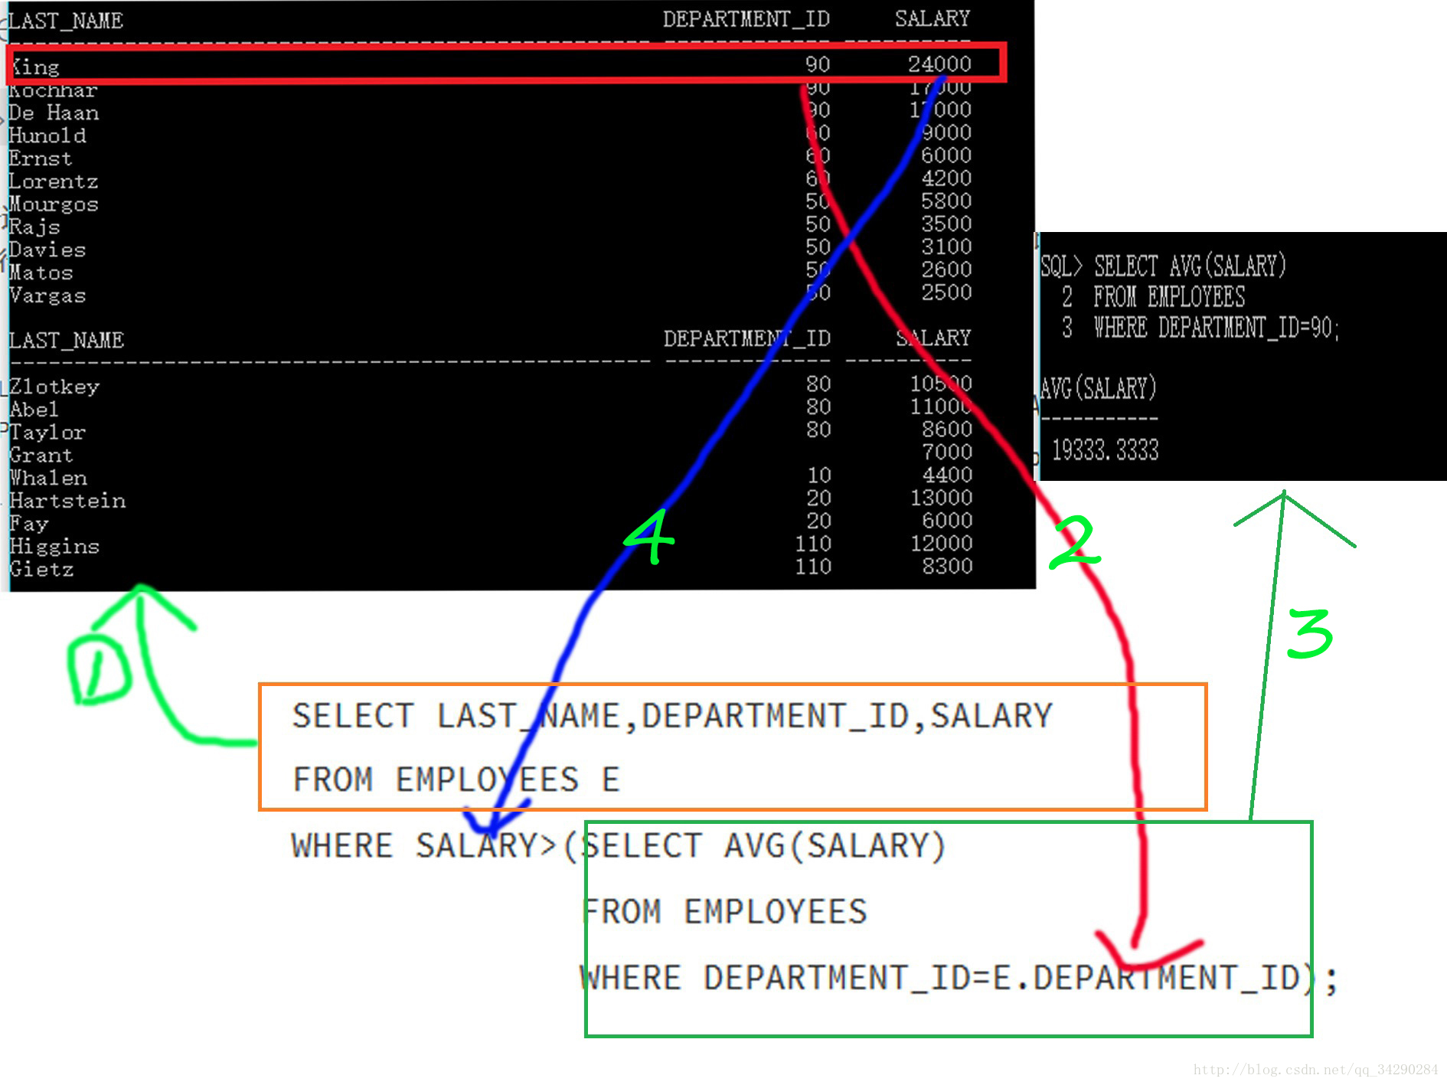The height and width of the screenshot is (1085, 1447).
Task: Select the Grant last name
Action: [41, 456]
